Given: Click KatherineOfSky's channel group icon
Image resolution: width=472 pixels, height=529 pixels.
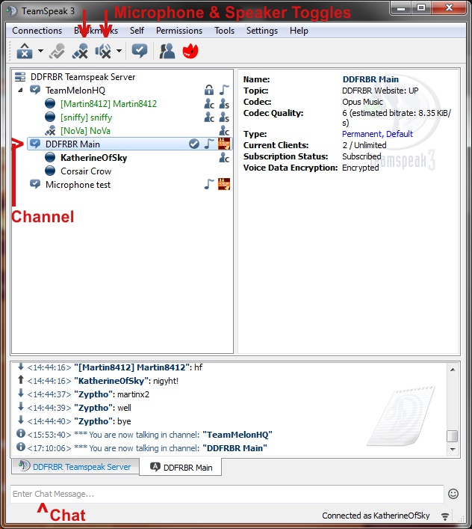Looking at the screenshot, I should pyautogui.click(x=224, y=158).
